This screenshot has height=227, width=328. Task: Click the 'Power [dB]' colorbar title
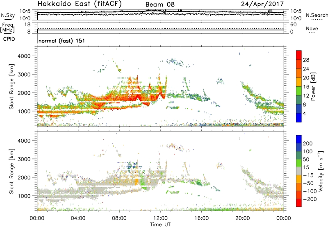pyautogui.click(x=313, y=86)
